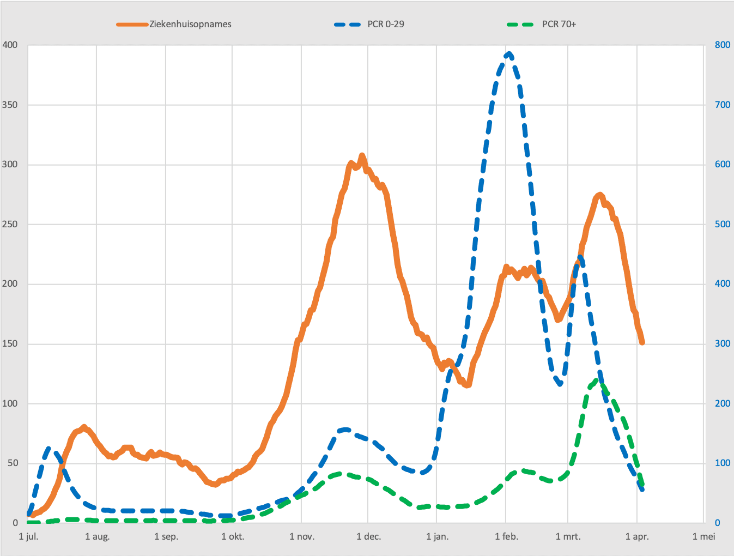This screenshot has height=556, width=734.
Task: Select the left axis value 350
Action: [10, 105]
